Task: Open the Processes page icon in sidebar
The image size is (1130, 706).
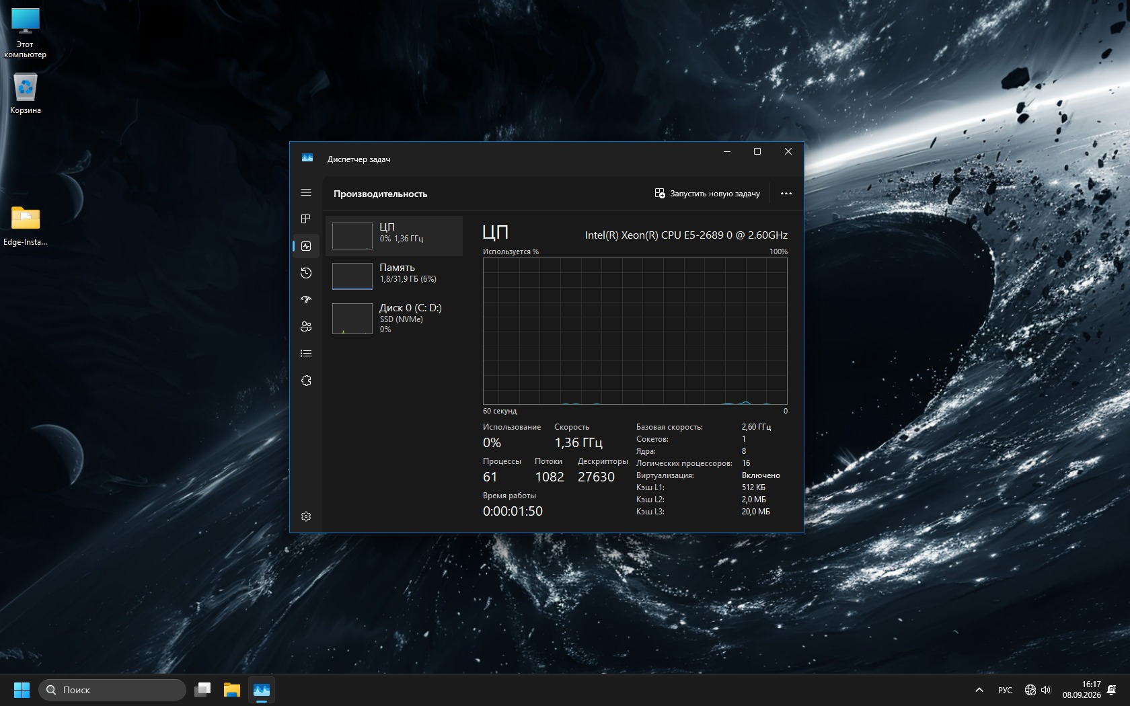Action: (306, 219)
